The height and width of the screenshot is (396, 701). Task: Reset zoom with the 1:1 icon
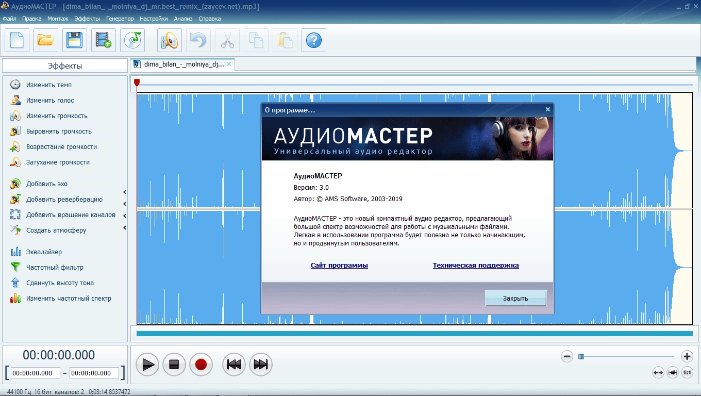[687, 372]
